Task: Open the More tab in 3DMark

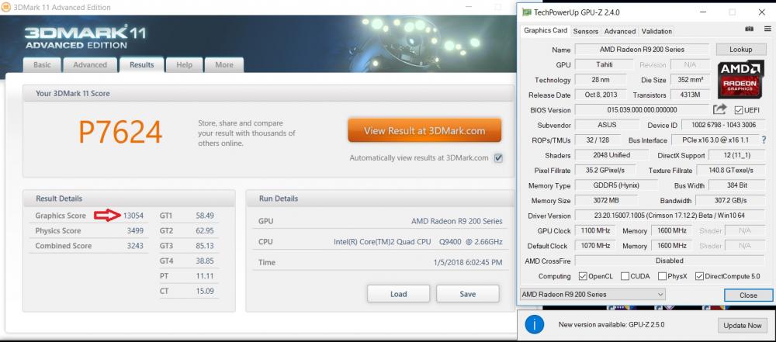Action: tap(223, 65)
